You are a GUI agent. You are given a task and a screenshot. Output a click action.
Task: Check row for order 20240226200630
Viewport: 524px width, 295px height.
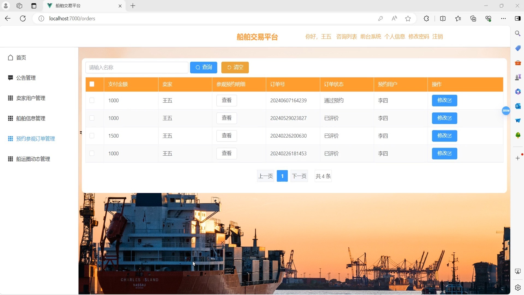click(x=92, y=136)
